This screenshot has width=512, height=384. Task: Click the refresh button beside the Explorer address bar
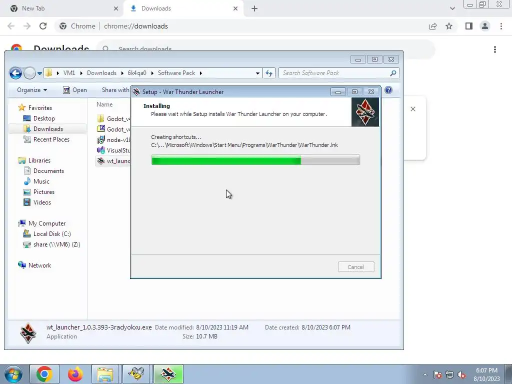pos(269,73)
